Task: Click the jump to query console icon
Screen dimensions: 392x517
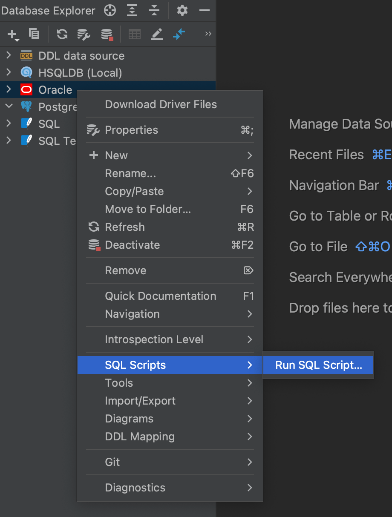Action: point(179,34)
